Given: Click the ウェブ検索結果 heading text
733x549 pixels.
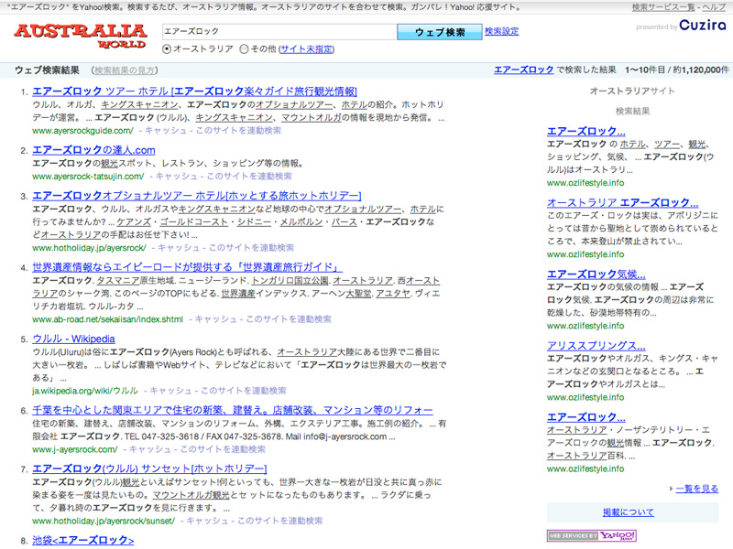Looking at the screenshot, I should [x=47, y=70].
